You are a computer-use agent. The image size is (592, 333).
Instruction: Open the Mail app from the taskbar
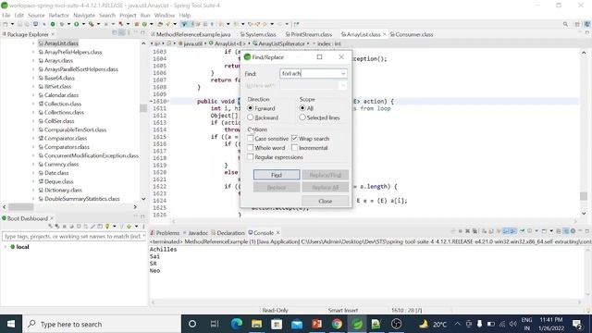[x=297, y=324]
